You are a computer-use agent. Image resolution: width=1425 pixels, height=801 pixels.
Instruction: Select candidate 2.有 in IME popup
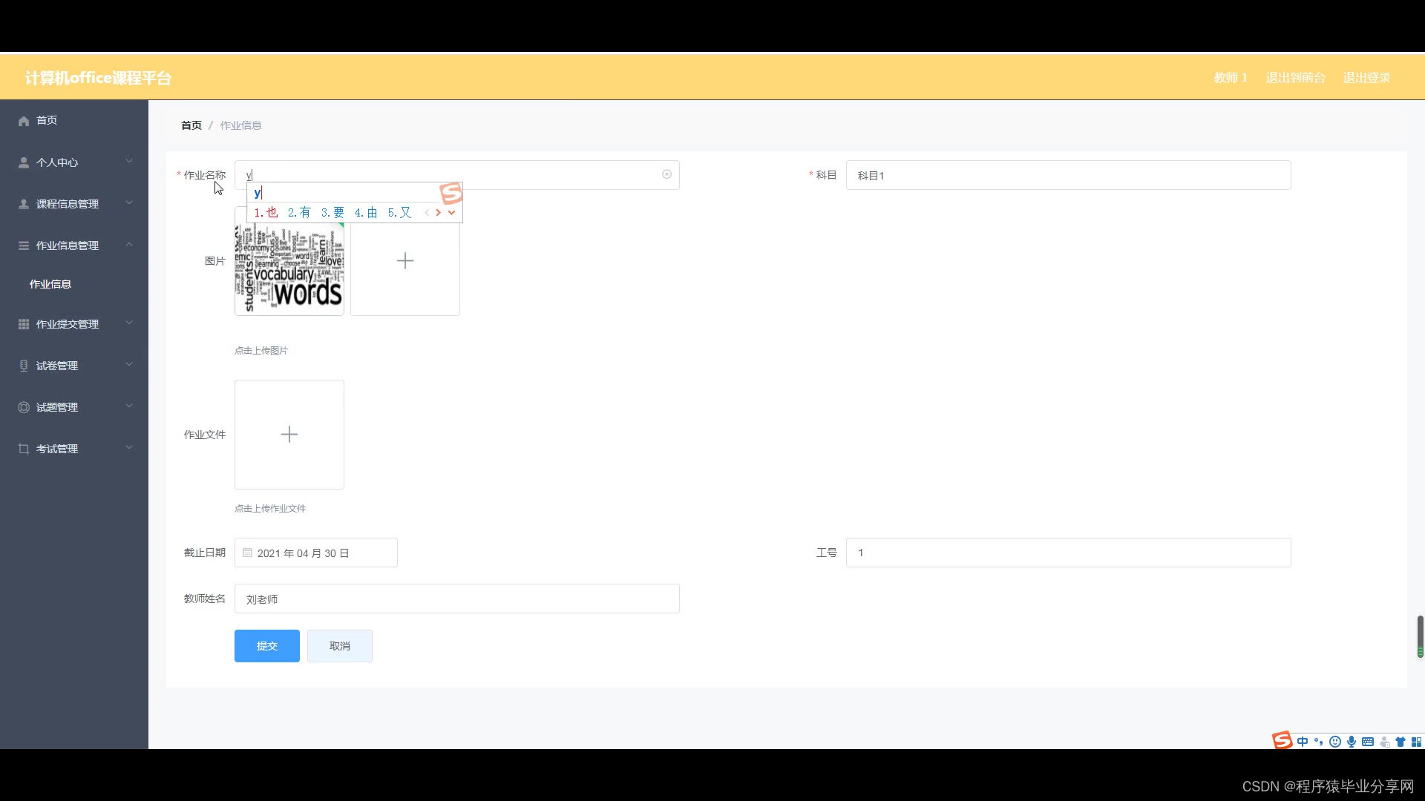(299, 212)
